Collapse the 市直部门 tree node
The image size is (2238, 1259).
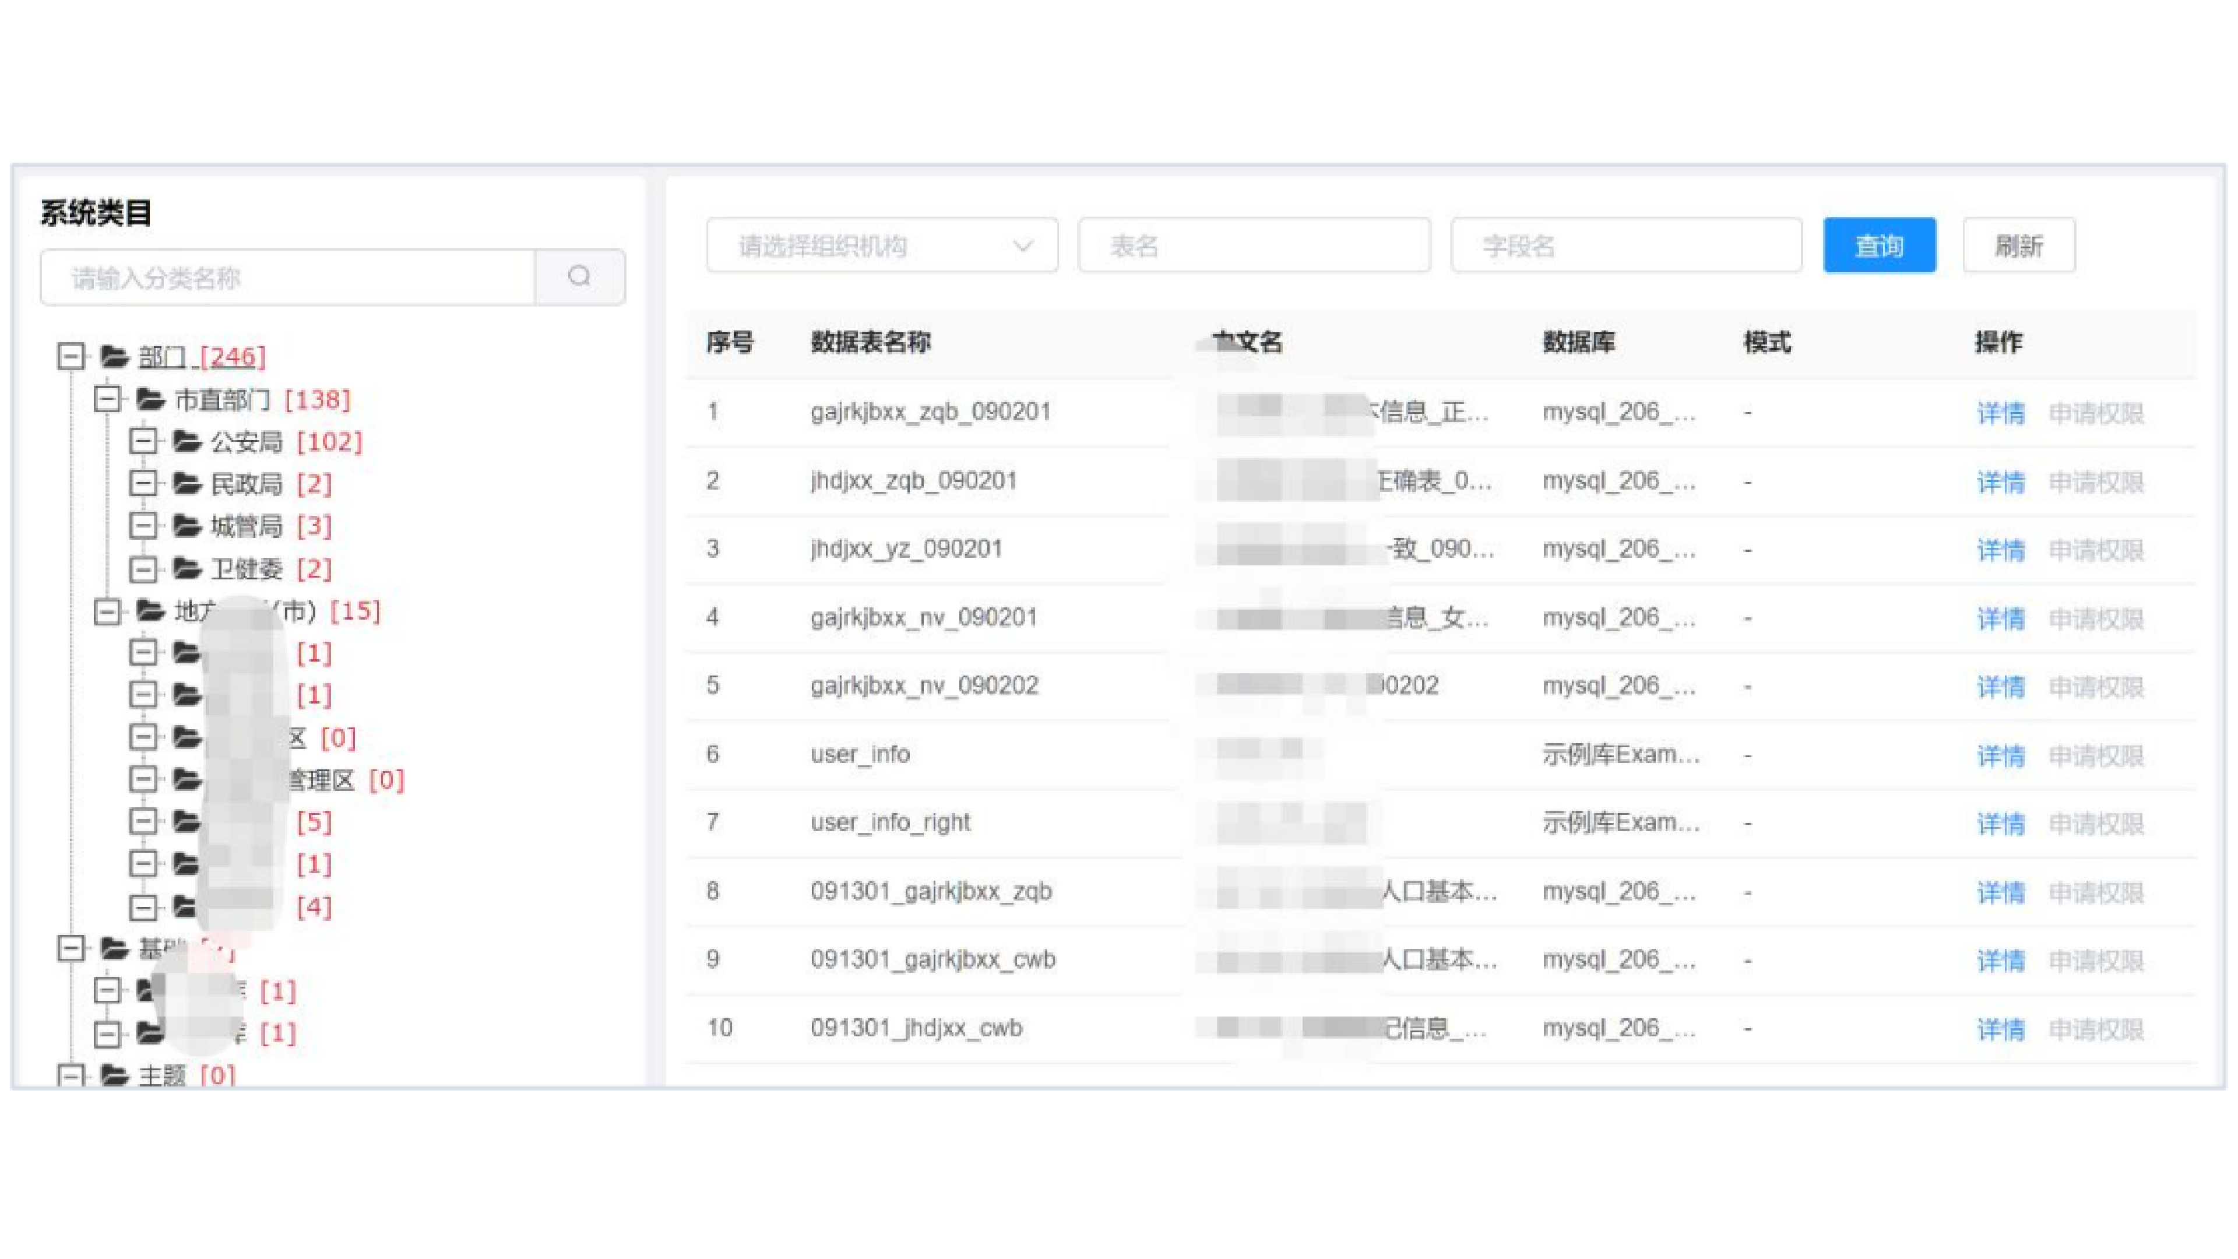click(107, 400)
